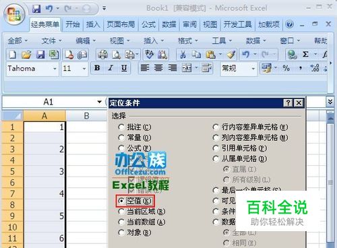337x248 pixels.
Task: Switch to the 经典菜单 tab
Action: 45,24
